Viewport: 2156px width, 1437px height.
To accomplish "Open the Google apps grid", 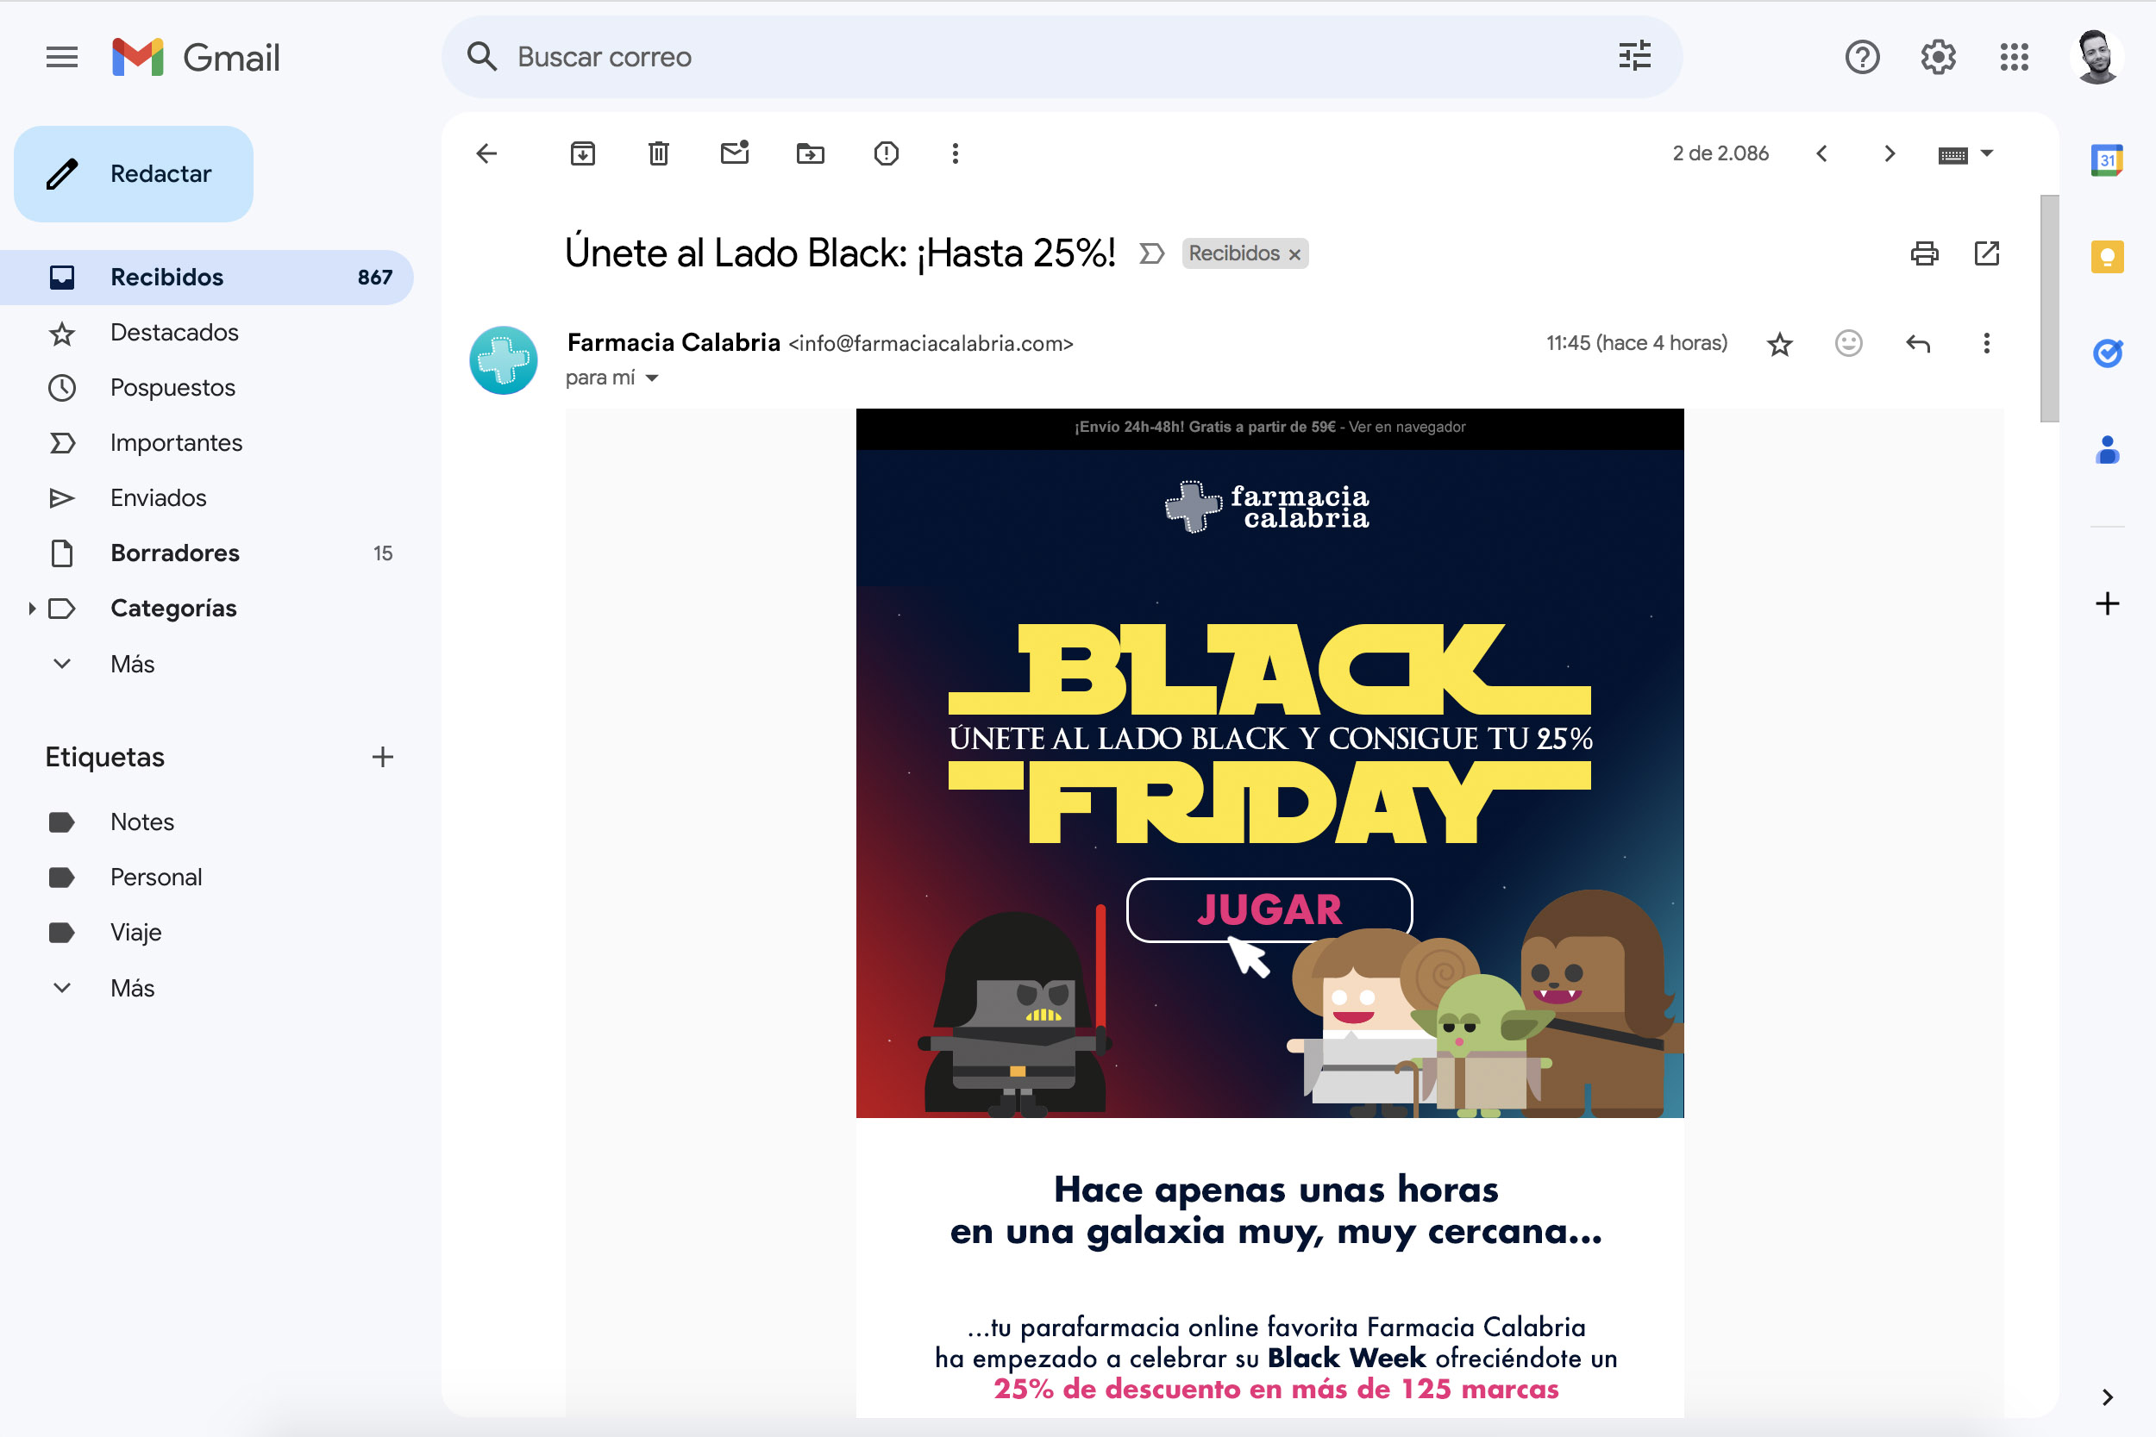I will point(2014,57).
